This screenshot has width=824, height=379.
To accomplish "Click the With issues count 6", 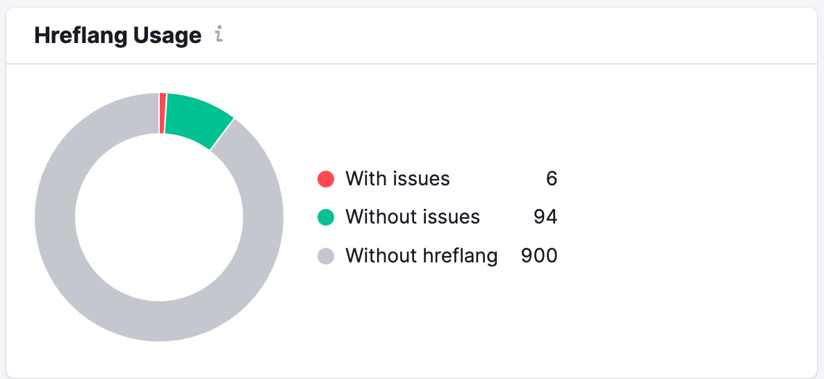I will pyautogui.click(x=552, y=179).
